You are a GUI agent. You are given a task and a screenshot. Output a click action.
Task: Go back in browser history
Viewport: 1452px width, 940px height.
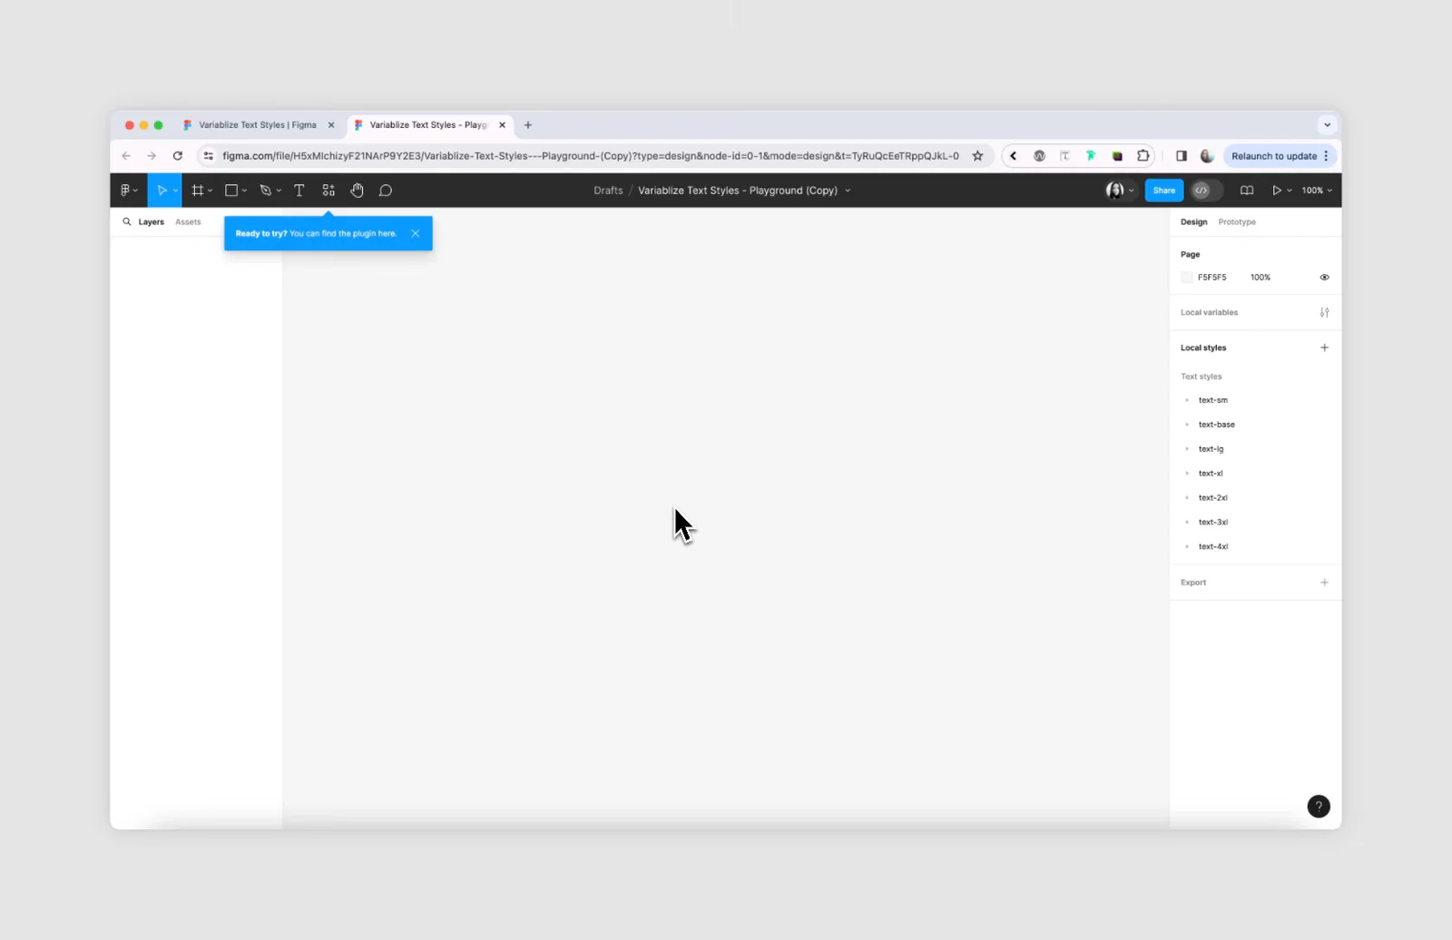pyautogui.click(x=126, y=156)
